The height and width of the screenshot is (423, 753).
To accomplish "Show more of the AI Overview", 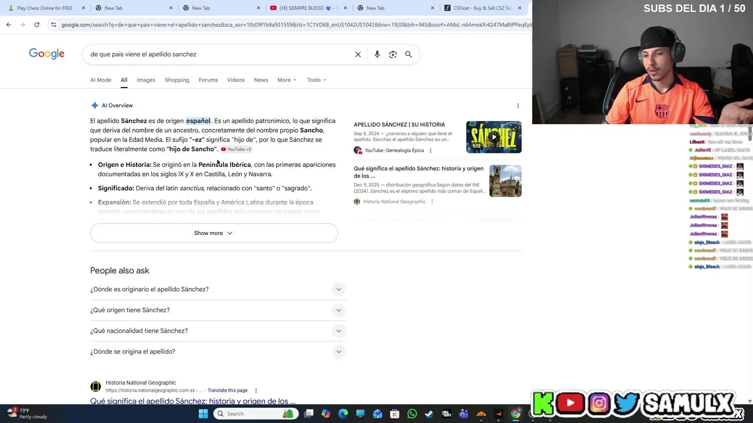I will click(x=214, y=233).
